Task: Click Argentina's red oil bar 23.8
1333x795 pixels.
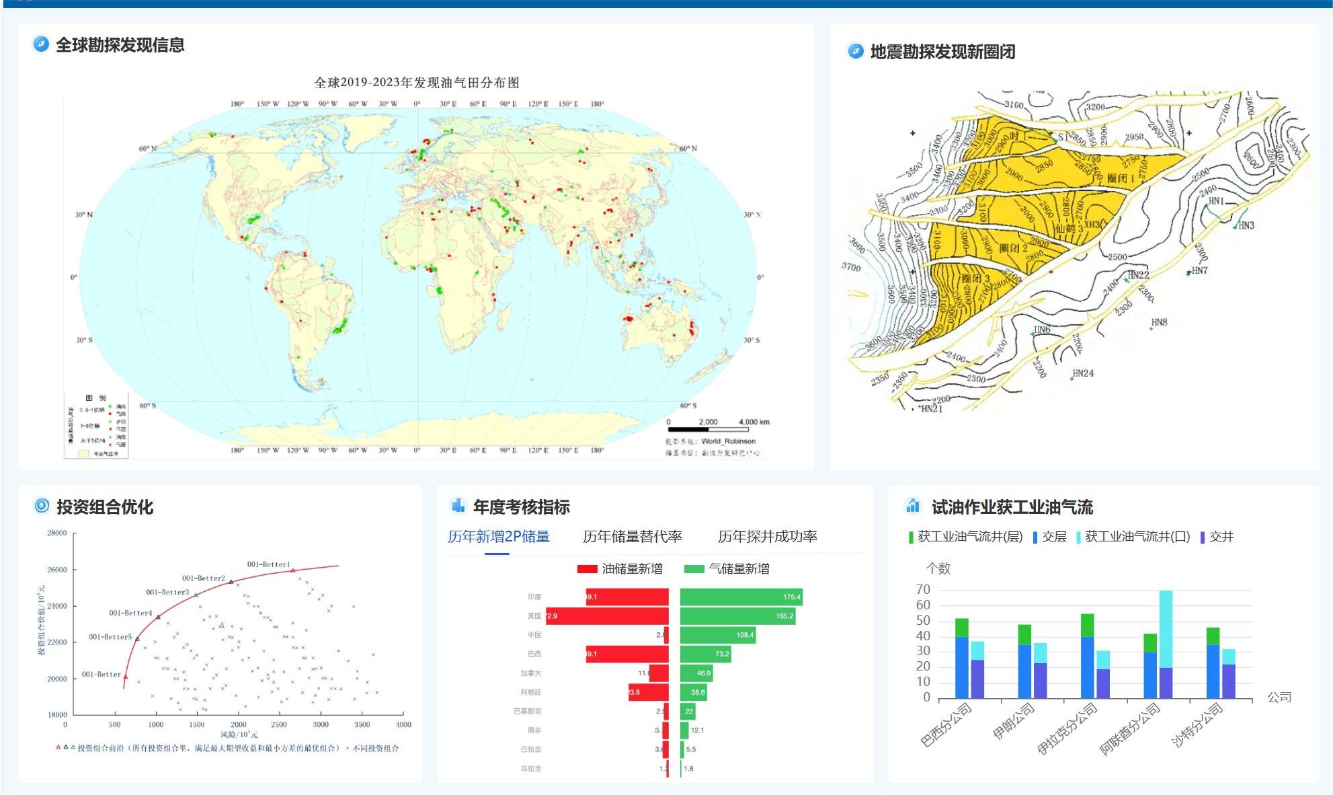Action: (x=649, y=692)
